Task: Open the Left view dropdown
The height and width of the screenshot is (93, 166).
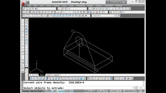Action: pos(75,9)
